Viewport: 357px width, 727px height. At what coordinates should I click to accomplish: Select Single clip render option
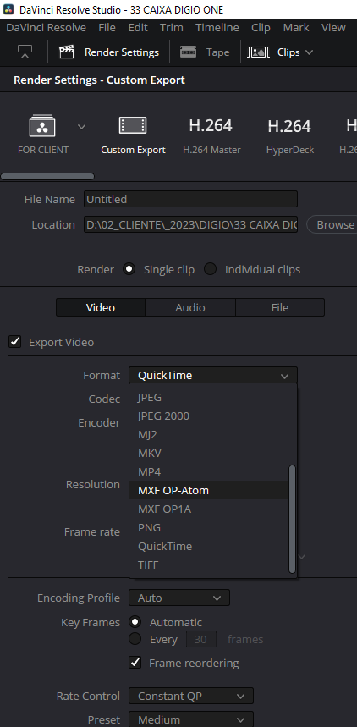(129, 269)
